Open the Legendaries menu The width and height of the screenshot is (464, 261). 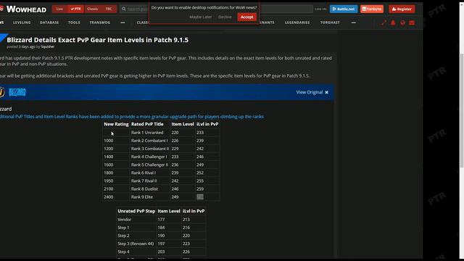pyautogui.click(x=297, y=22)
